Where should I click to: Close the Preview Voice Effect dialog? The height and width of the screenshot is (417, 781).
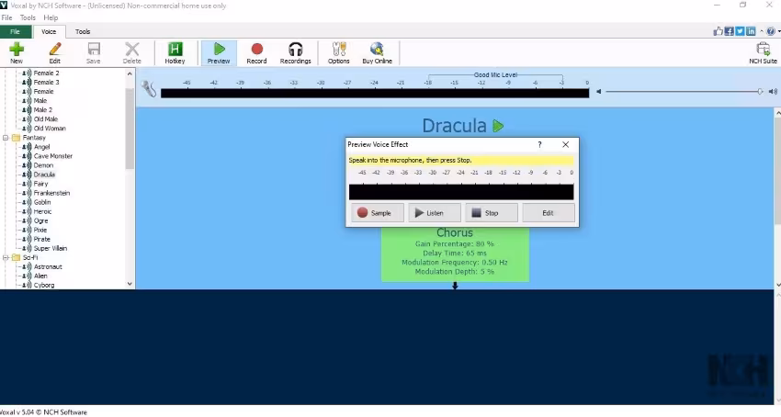pyautogui.click(x=565, y=144)
